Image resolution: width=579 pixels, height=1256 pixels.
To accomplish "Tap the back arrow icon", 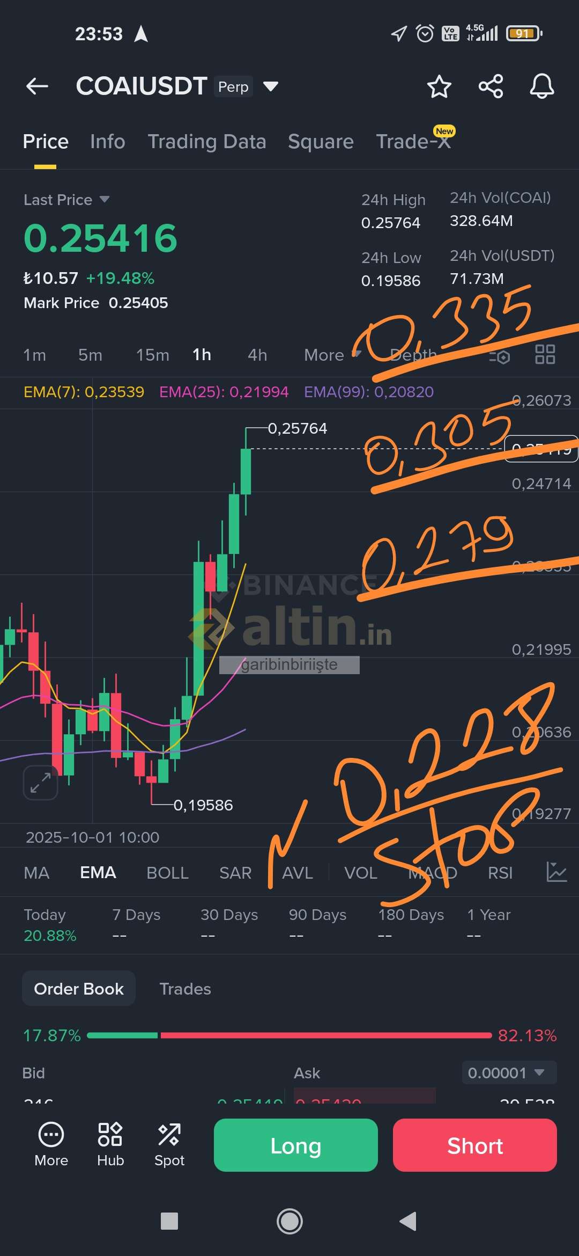I will (37, 86).
